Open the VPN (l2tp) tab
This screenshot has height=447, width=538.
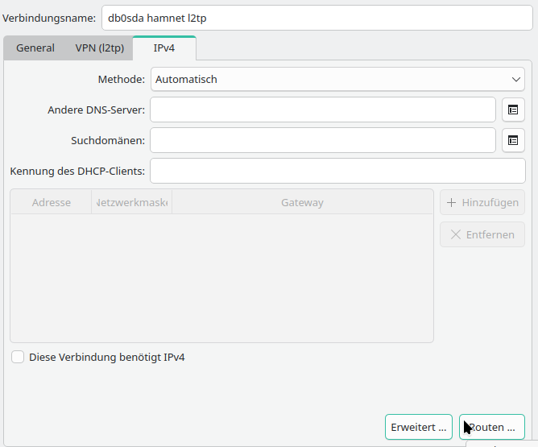[x=100, y=48]
